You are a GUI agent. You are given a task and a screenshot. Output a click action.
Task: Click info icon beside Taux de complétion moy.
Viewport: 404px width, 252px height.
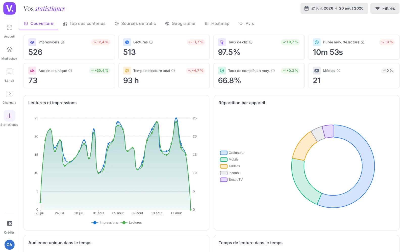coord(273,71)
